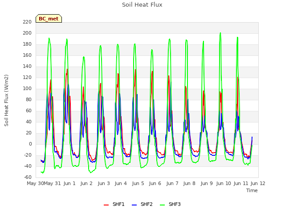
Task: Click the Time axis label
Action: pyautogui.click(x=252, y=190)
